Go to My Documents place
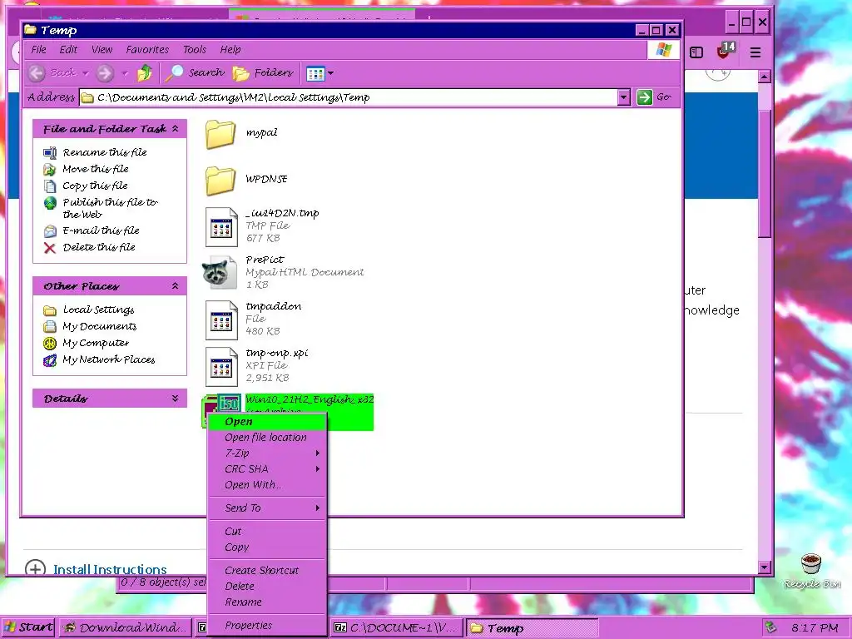 coord(100,326)
